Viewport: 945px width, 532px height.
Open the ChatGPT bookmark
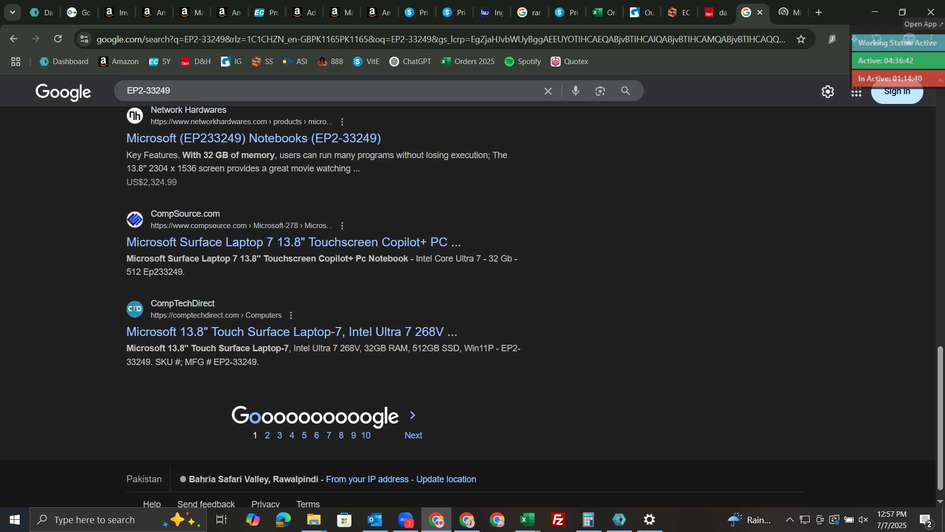[410, 62]
